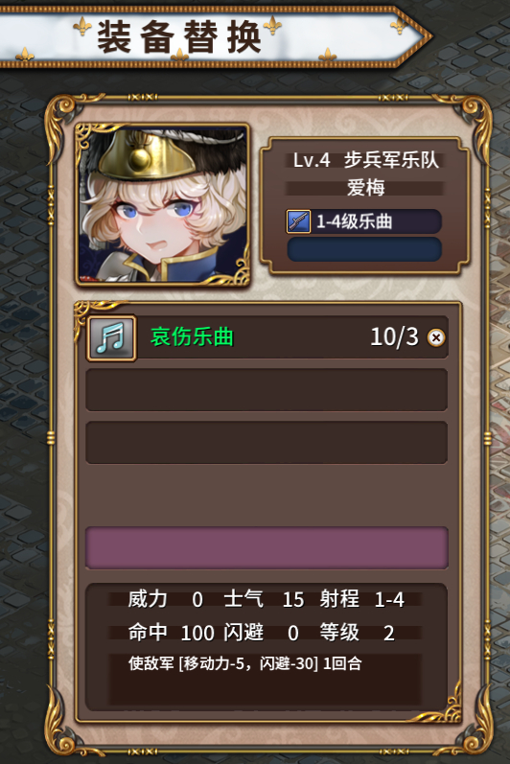Click the 射程 1-4 range stat
The image size is (510, 764).
coord(362,599)
